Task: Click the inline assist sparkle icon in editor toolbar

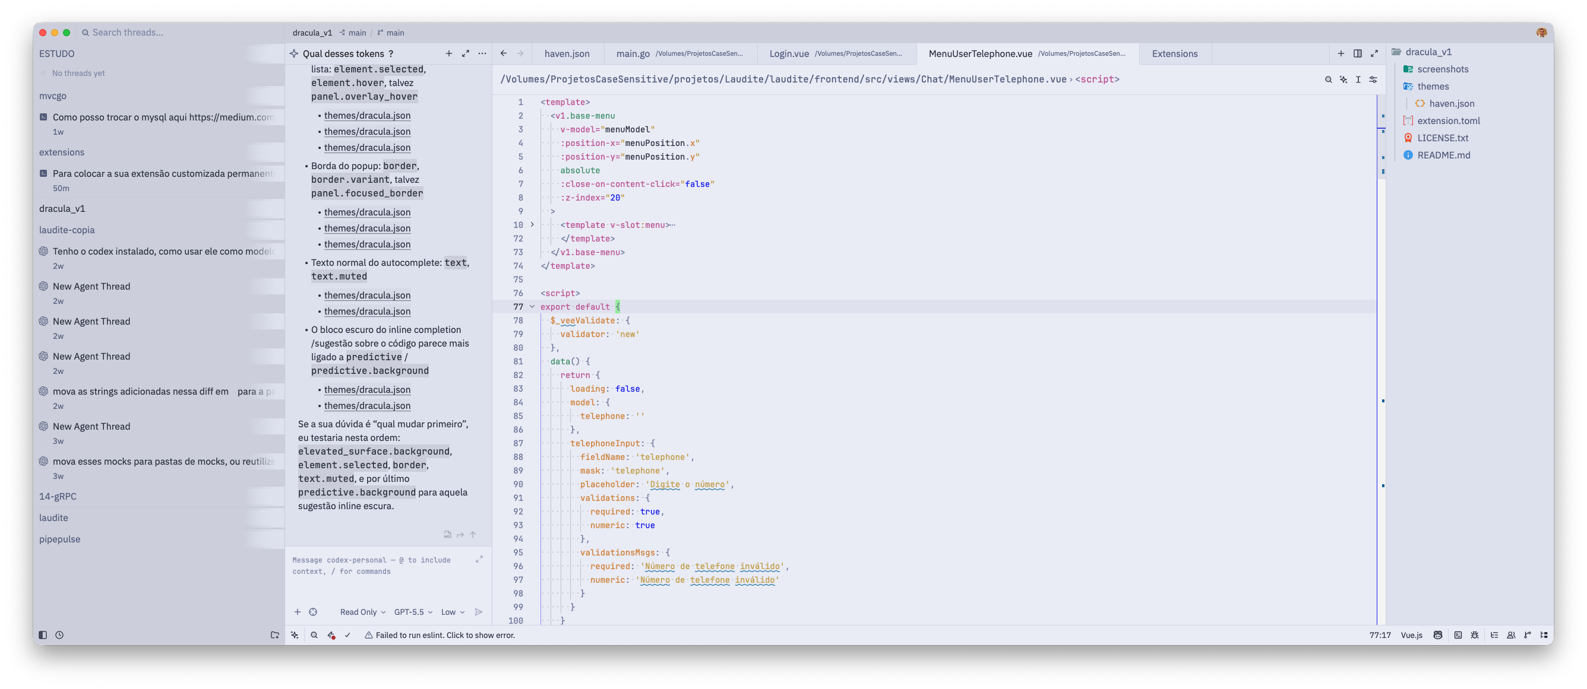Action: tap(1343, 80)
